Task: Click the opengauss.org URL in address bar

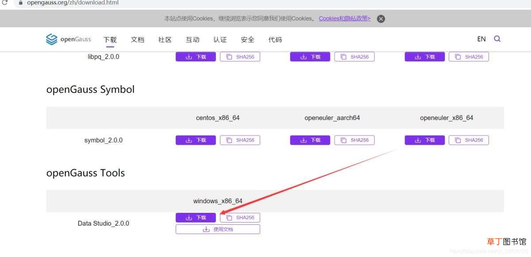Action: coord(73,3)
